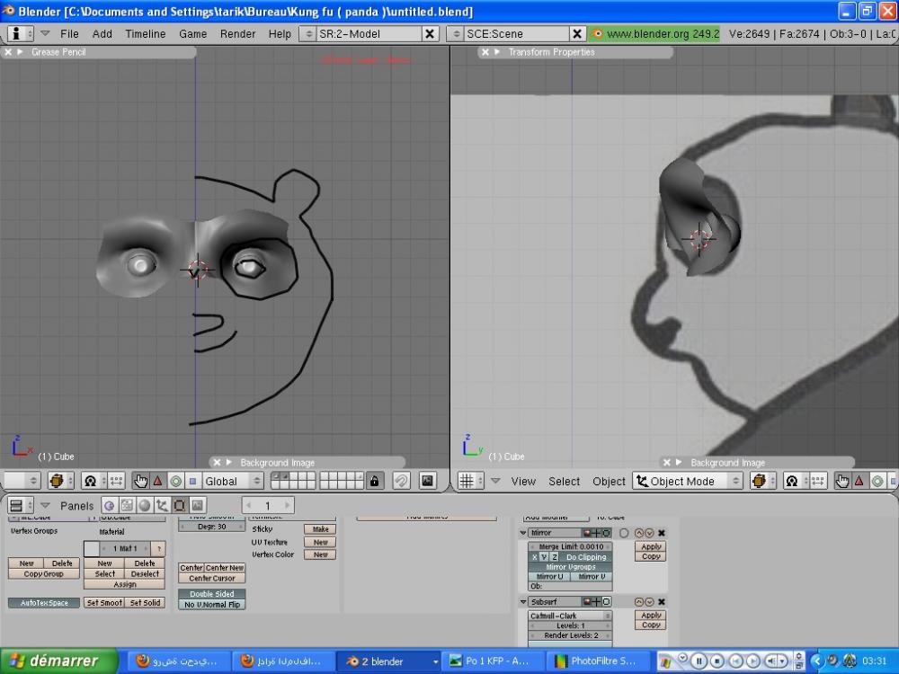Delete the Subsurf modifier
The height and width of the screenshot is (674, 899).
[662, 602]
